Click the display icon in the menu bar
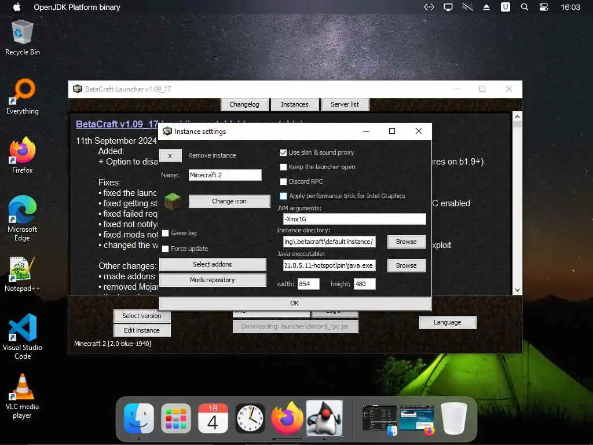 448,7
